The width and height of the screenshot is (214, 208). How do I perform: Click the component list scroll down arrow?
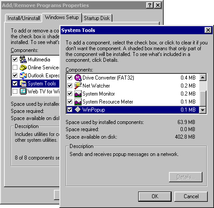tap(203, 110)
